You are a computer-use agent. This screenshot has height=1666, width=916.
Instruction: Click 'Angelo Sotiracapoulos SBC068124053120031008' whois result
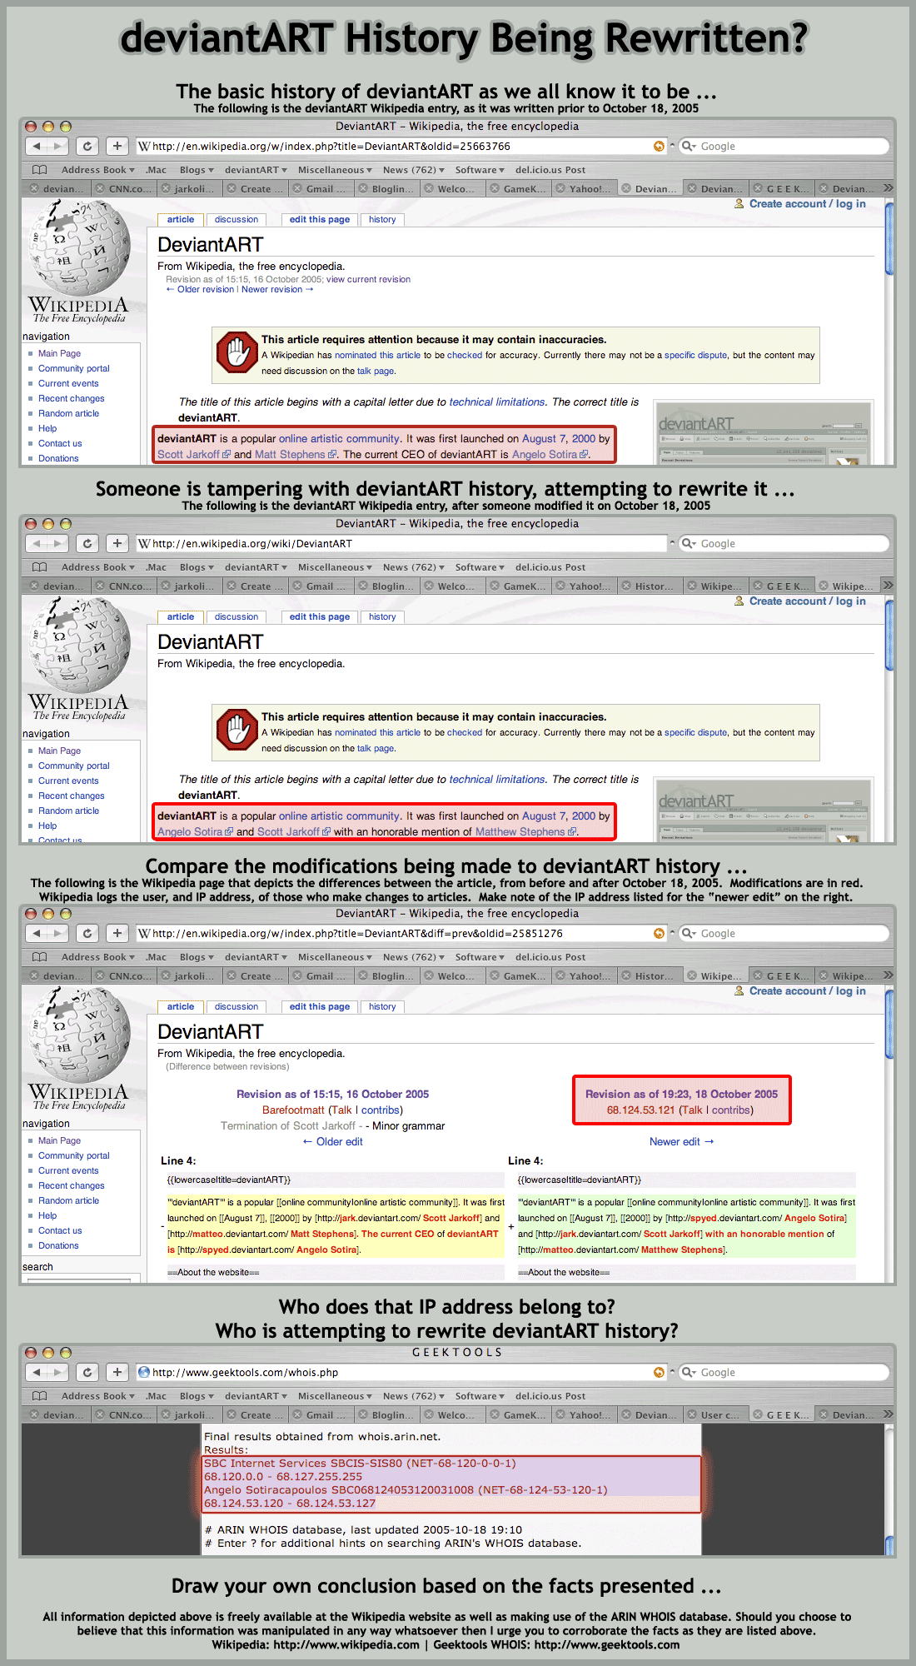pyautogui.click(x=406, y=1490)
